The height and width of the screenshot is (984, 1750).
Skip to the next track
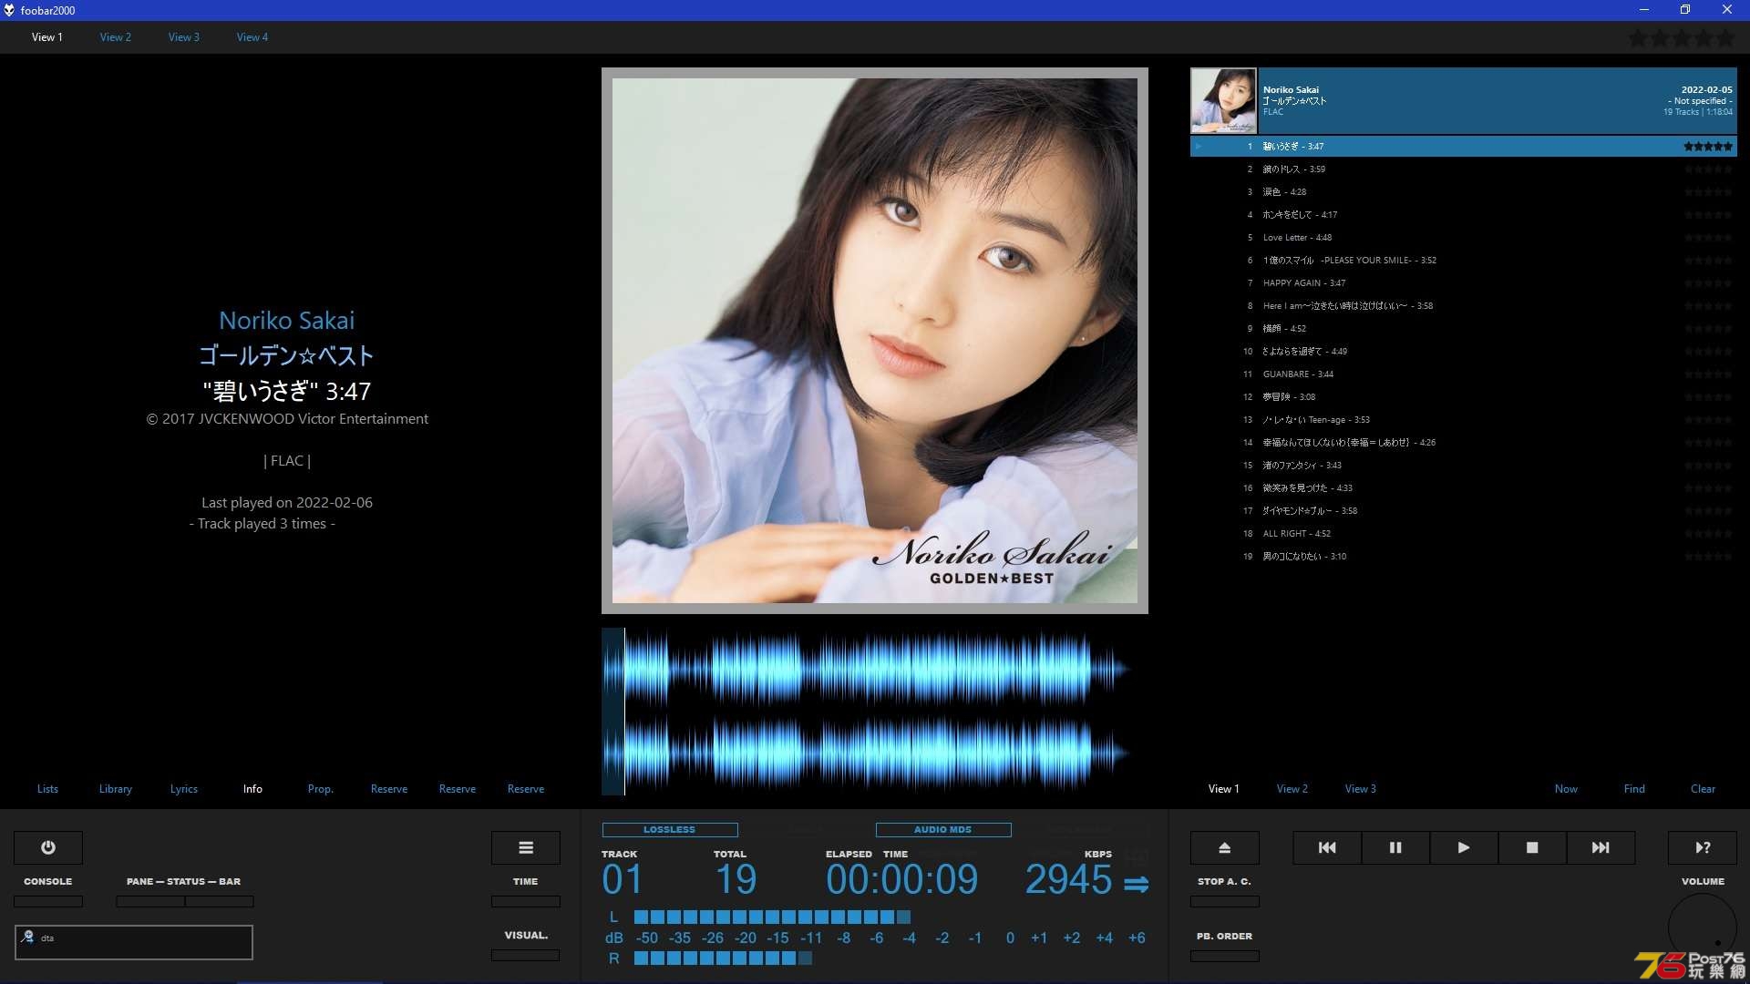1601,847
